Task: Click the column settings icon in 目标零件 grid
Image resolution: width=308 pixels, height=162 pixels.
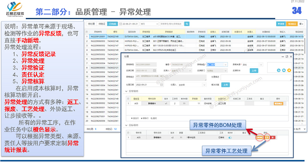Action: [x=128, y=133]
